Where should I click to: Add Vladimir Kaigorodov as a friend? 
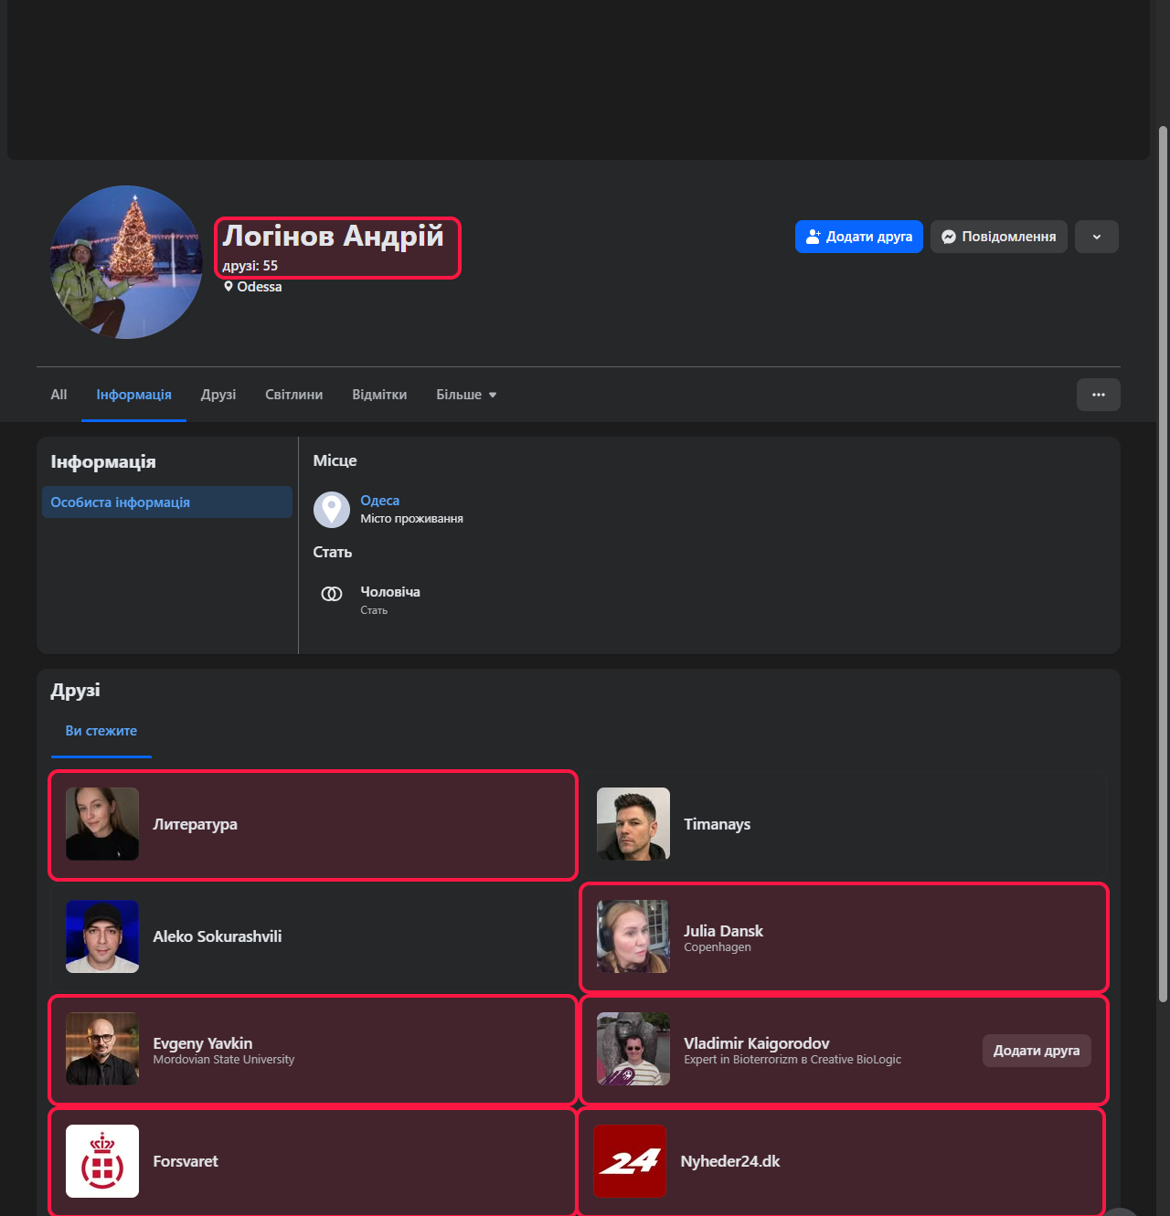pos(1037,1051)
